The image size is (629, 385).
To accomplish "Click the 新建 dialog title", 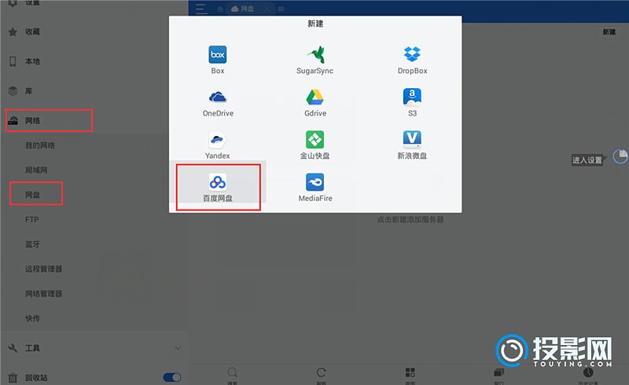I will 315,24.
